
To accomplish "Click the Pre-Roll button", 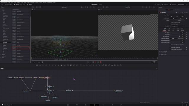I will tap(179, 20).
